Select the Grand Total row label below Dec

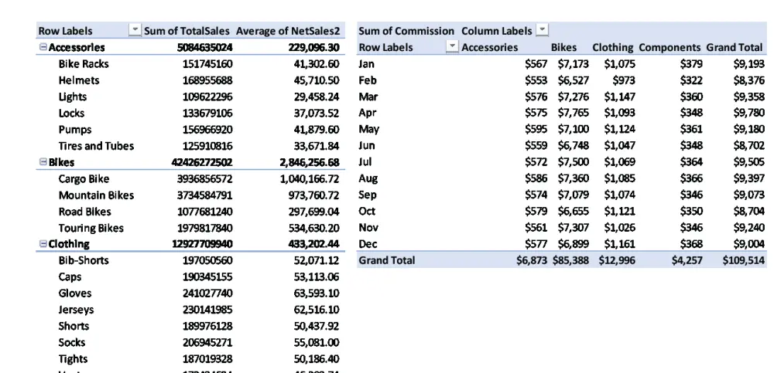click(x=386, y=260)
